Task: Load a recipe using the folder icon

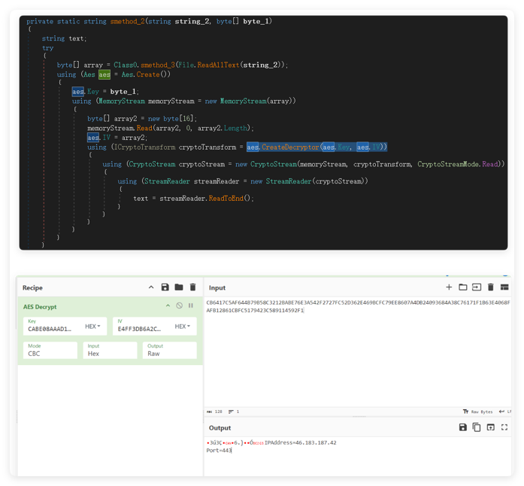Action: click(x=179, y=287)
